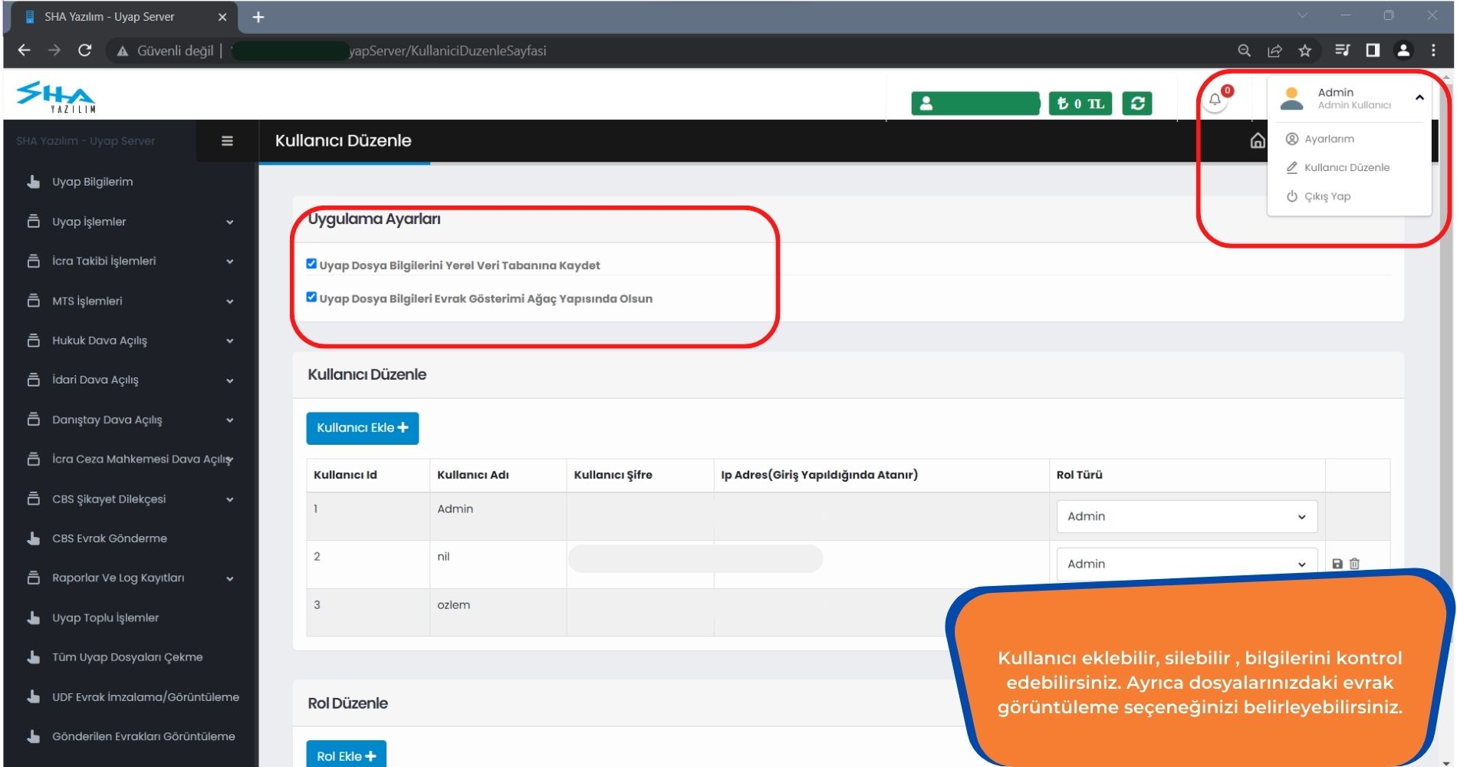The height and width of the screenshot is (767, 1457).
Task: Click browser share icon
Action: pos(1274,51)
